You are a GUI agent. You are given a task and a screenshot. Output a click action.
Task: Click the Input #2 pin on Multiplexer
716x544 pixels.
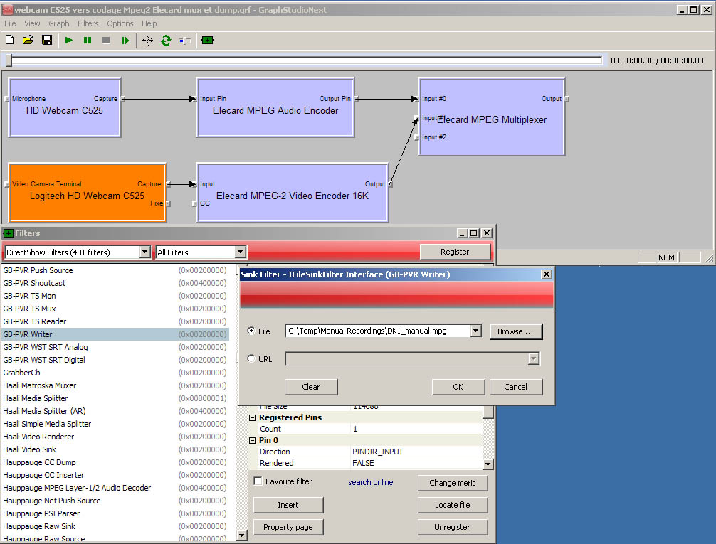tap(416, 137)
